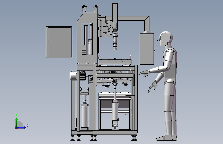
Task: Select the rightmost leveling foot of the machine
Action: point(134,138)
